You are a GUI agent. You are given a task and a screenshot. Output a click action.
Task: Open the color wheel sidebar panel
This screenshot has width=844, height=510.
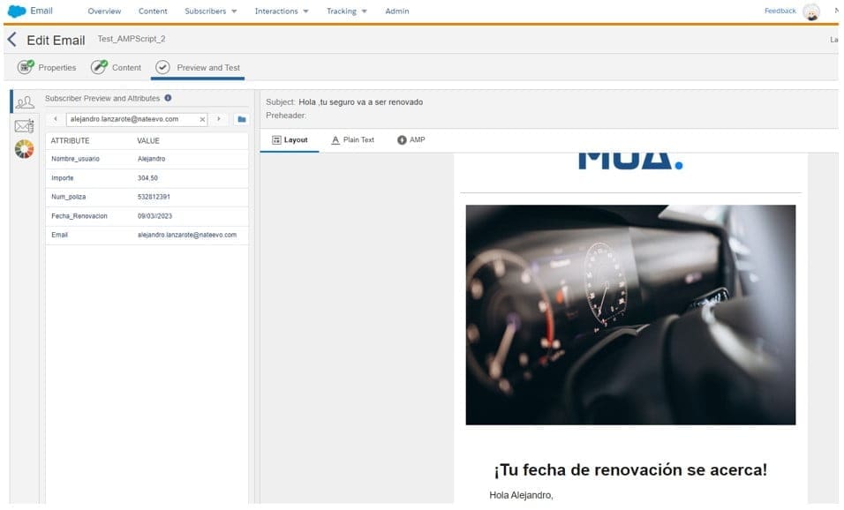(25, 149)
